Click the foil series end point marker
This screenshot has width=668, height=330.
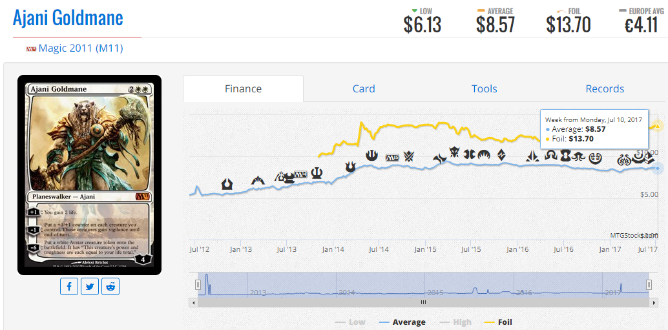[x=658, y=126]
